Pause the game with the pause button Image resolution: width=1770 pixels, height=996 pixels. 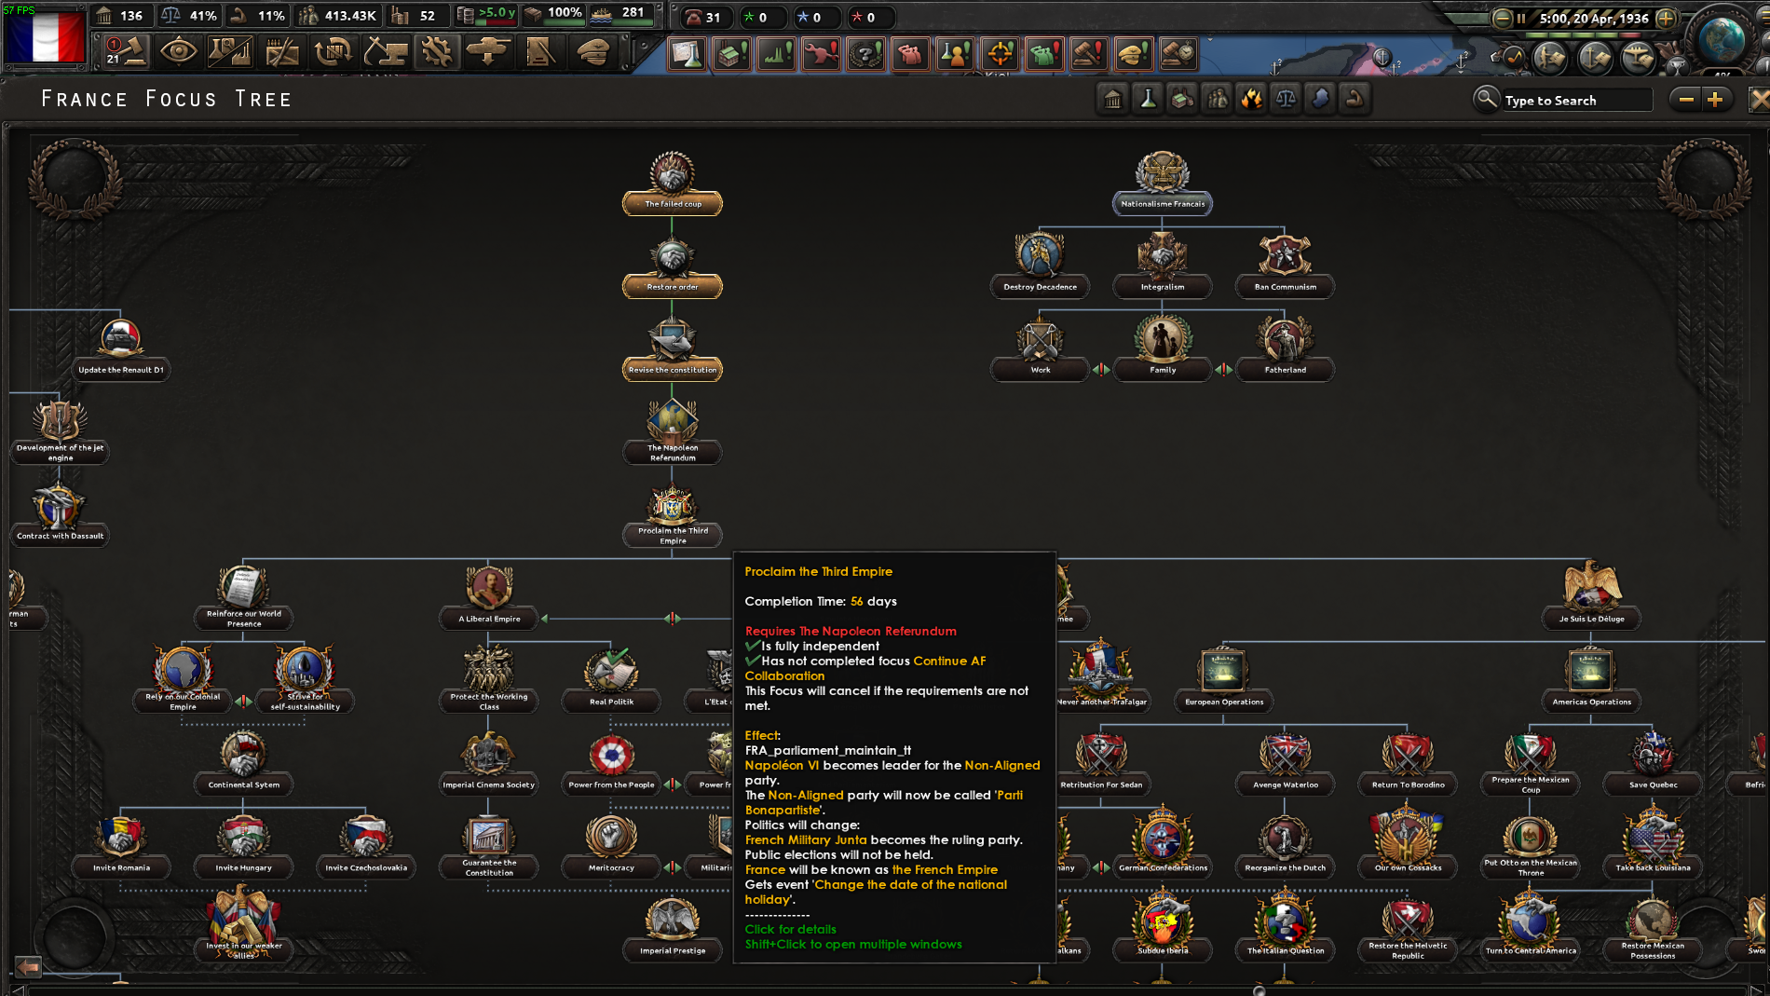pyautogui.click(x=1521, y=18)
